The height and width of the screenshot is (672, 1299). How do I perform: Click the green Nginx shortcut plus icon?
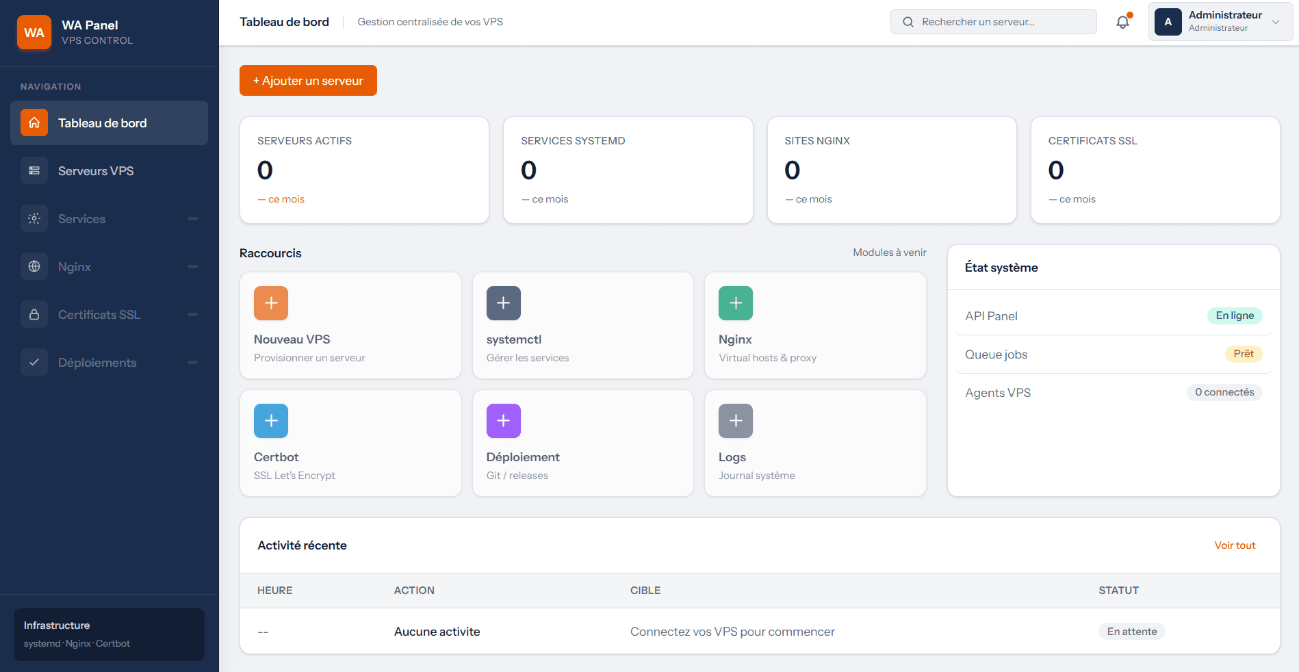[x=736, y=303]
